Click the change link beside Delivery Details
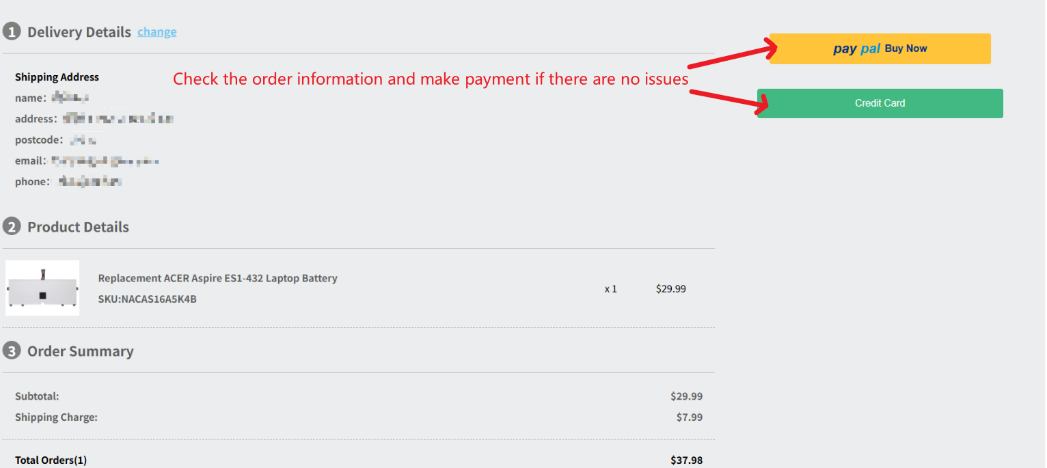The image size is (1047, 468). click(x=157, y=32)
